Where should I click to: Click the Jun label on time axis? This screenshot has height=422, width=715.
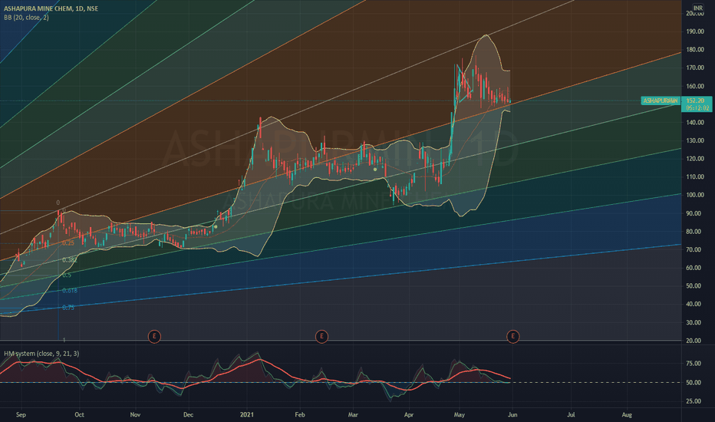click(512, 414)
